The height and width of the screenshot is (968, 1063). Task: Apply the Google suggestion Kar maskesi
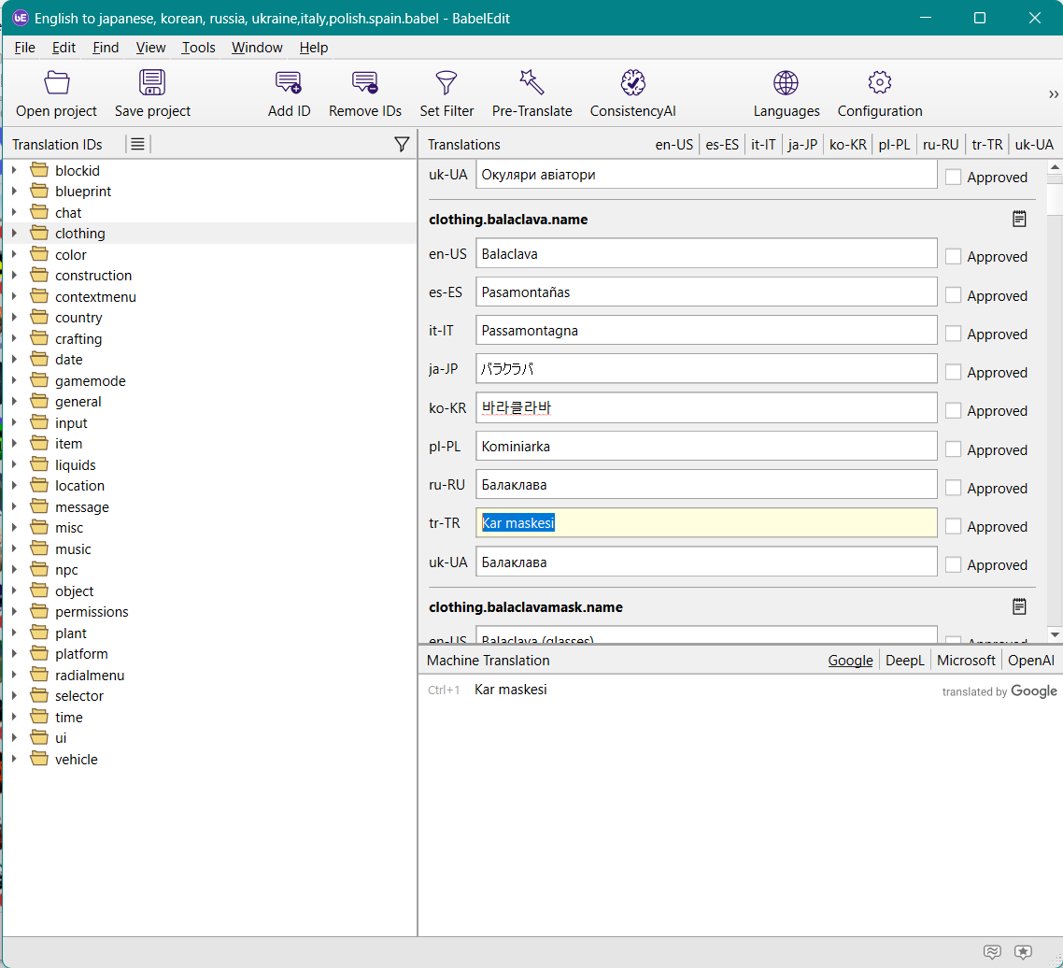[511, 690]
